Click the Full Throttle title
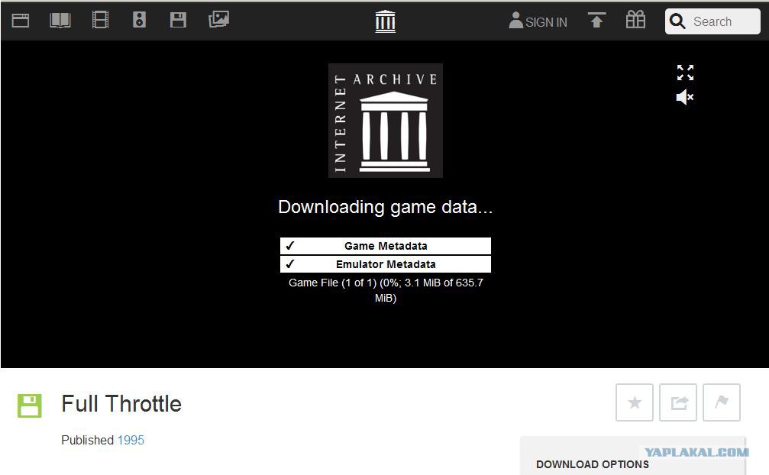Image resolution: width=769 pixels, height=475 pixels. (x=121, y=404)
